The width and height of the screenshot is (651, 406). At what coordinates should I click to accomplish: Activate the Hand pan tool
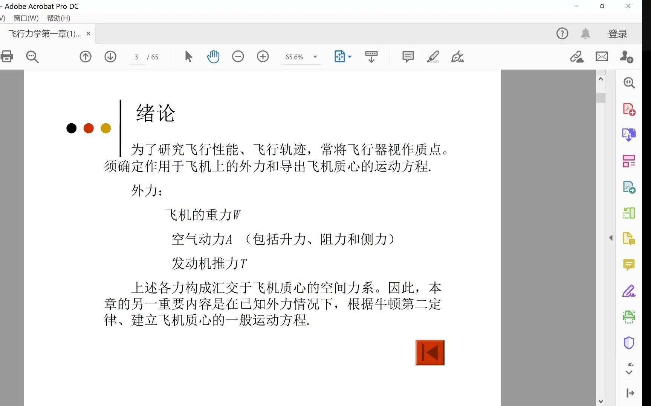coord(213,57)
